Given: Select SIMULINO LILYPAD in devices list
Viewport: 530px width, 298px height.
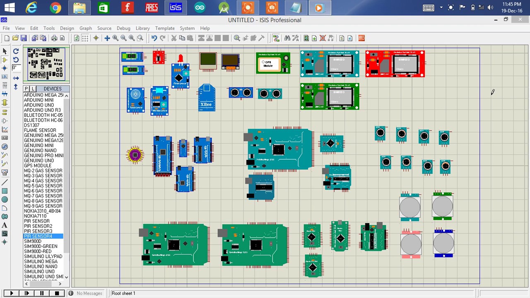Looking at the screenshot, I should (x=43, y=256).
